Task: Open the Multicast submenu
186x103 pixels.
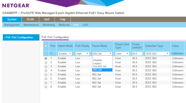Action: [x=64, y=25]
